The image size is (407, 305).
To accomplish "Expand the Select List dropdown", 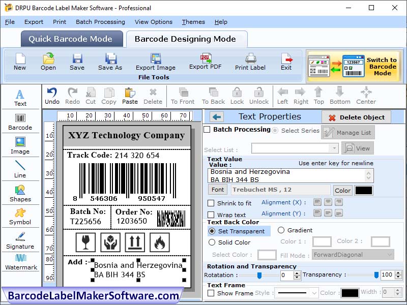I will click(334, 148).
